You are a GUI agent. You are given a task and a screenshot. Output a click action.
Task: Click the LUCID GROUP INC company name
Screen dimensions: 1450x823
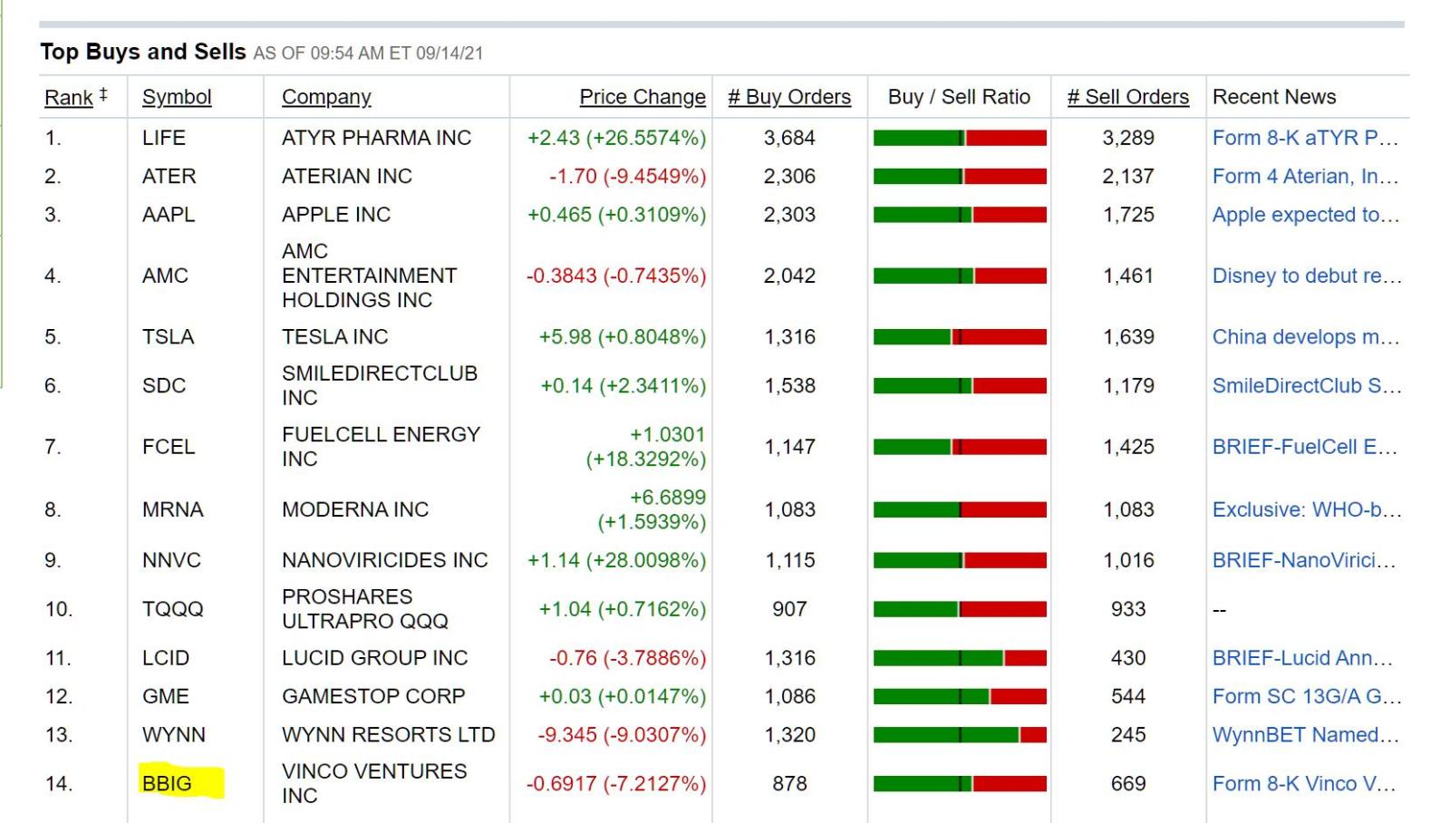tap(375, 658)
